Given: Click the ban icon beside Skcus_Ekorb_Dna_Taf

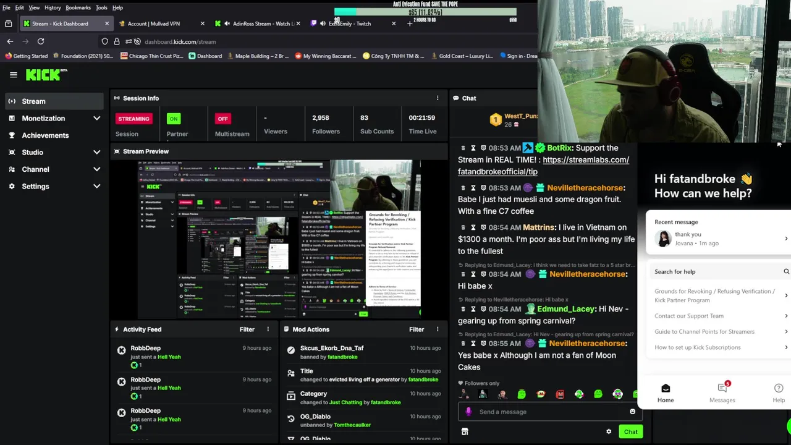Looking at the screenshot, I should click(291, 350).
